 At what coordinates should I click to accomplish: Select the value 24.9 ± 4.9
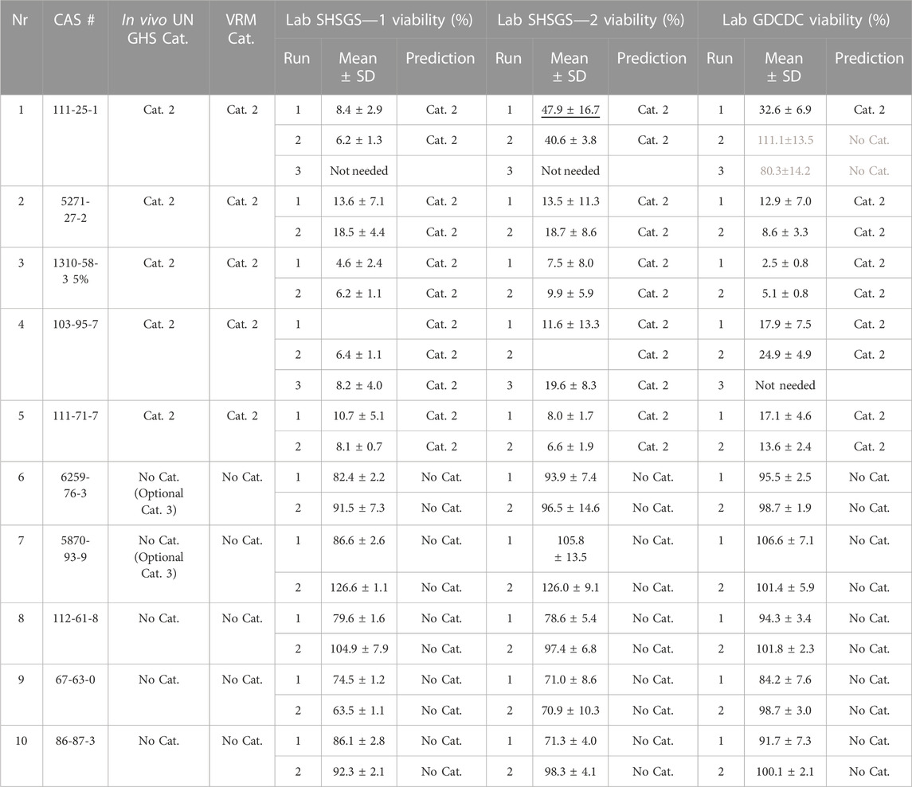(x=785, y=355)
